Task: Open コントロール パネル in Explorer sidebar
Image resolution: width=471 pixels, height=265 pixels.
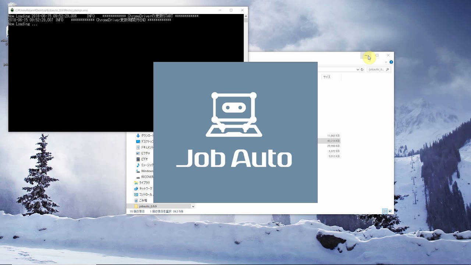Action: (144, 194)
